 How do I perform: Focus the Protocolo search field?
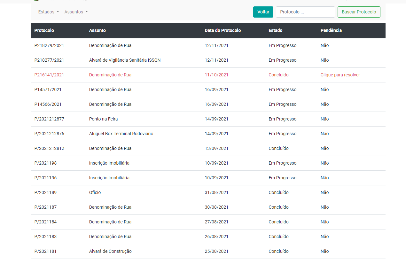[x=305, y=12]
